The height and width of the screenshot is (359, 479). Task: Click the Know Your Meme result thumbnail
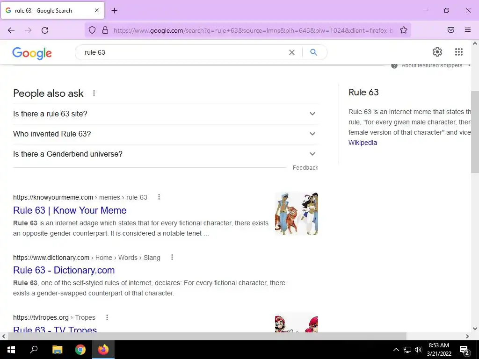(296, 213)
